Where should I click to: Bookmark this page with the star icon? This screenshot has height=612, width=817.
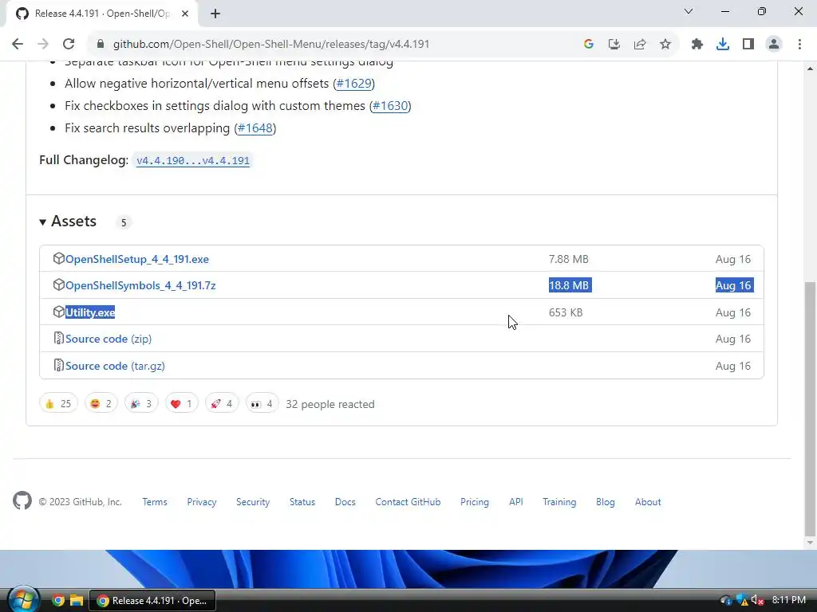tap(665, 45)
